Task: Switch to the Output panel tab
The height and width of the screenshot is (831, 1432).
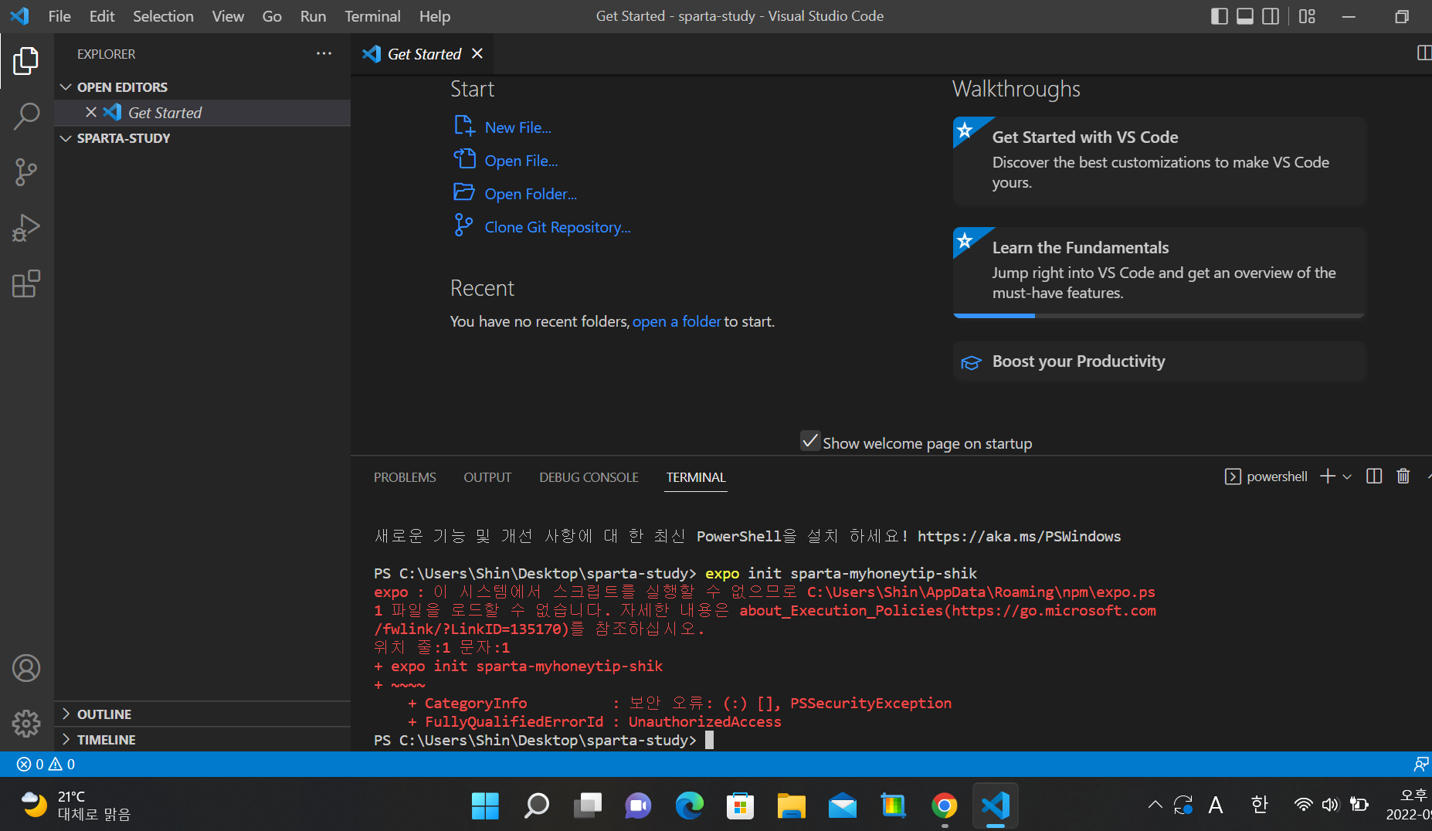Action: click(x=487, y=477)
